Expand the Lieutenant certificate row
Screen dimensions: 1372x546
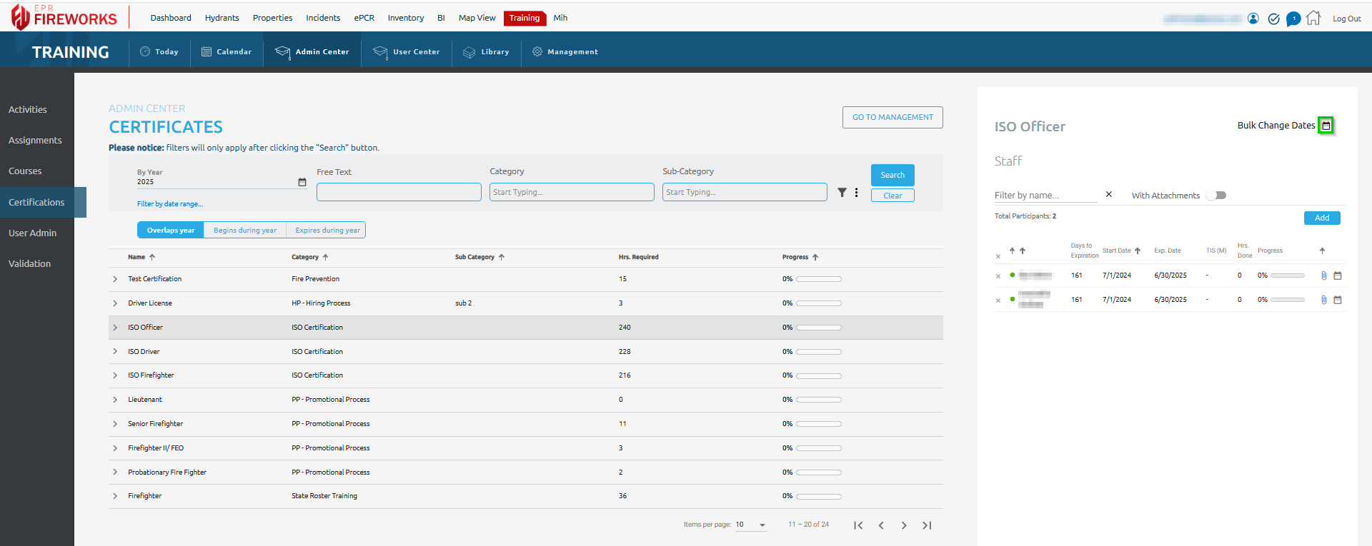click(x=115, y=400)
